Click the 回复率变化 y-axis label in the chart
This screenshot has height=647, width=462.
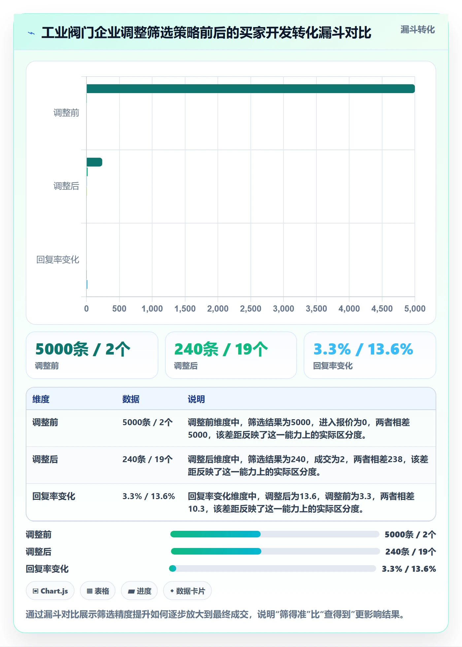(x=58, y=260)
